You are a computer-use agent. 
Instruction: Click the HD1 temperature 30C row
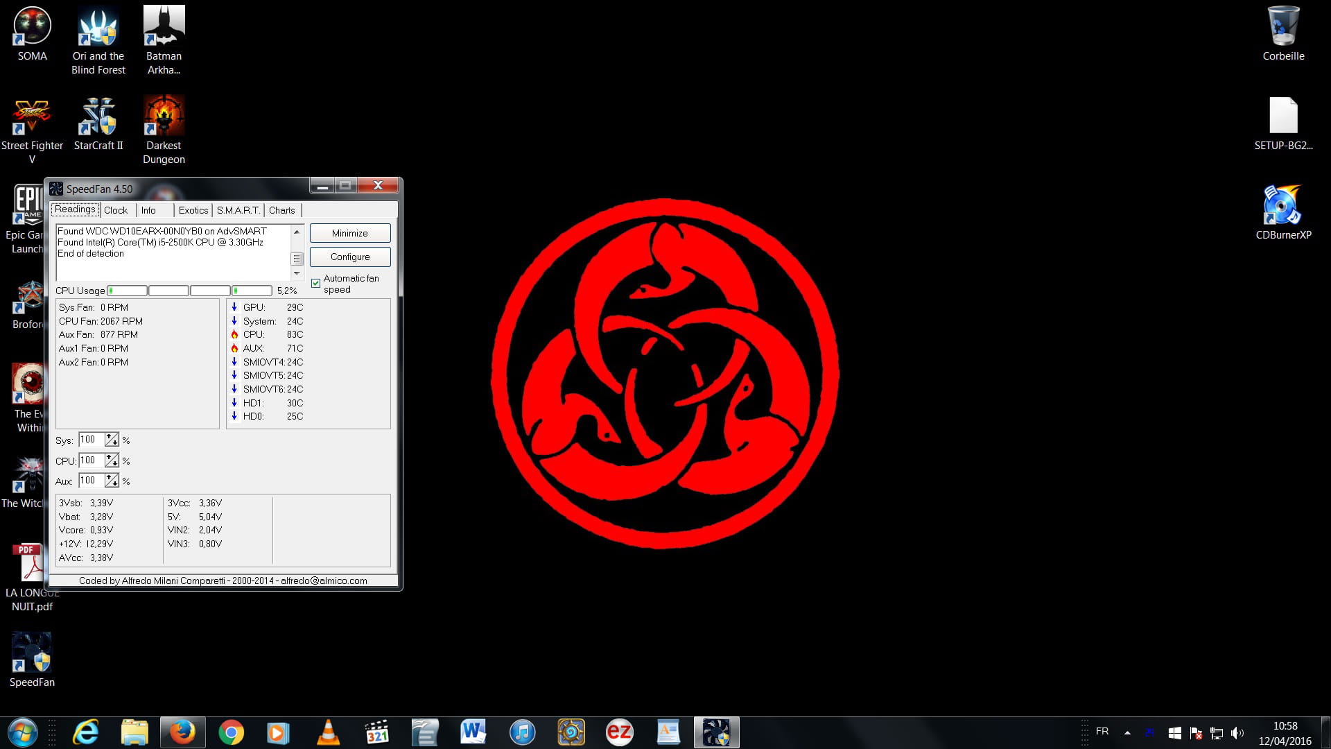point(268,403)
